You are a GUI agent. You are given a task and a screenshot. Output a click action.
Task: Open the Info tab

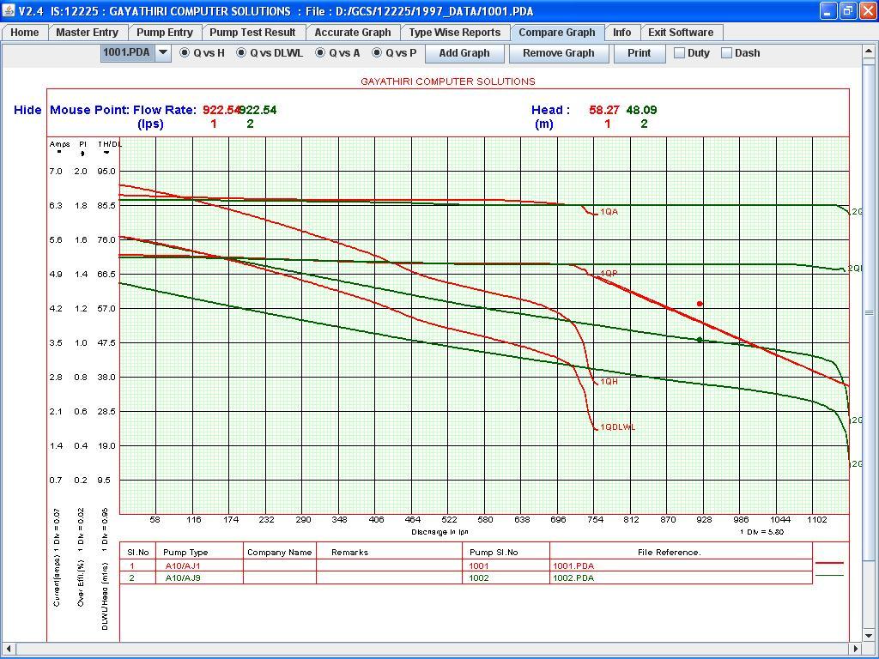[x=621, y=33]
